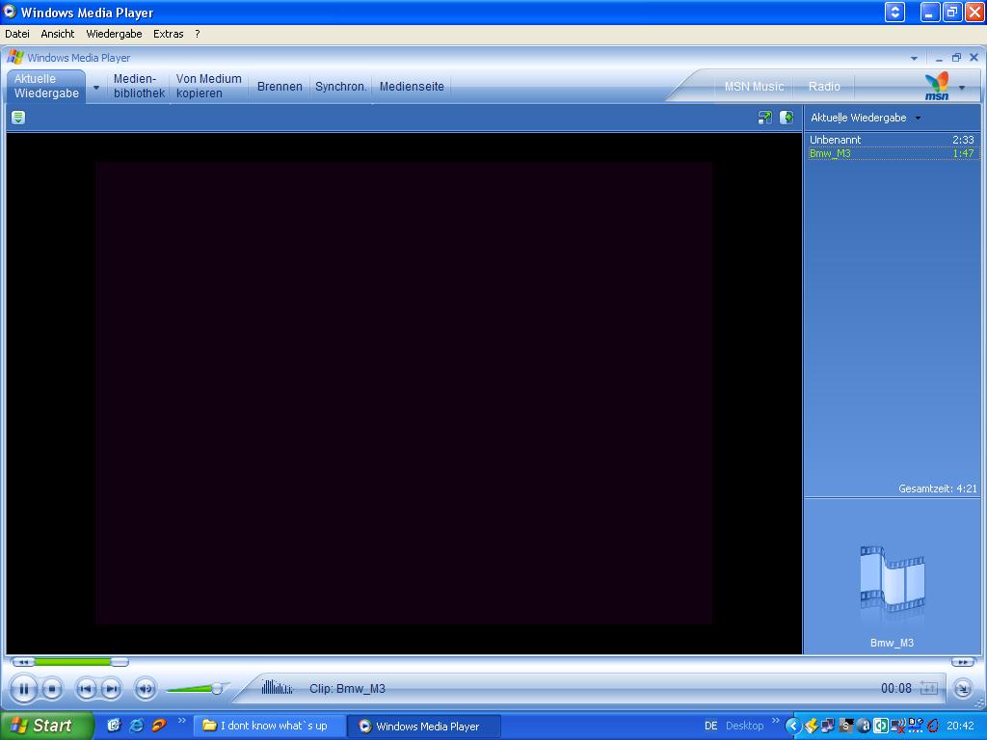
Task: Launch Internet Explorer from Quick Launch
Action: pos(136,726)
